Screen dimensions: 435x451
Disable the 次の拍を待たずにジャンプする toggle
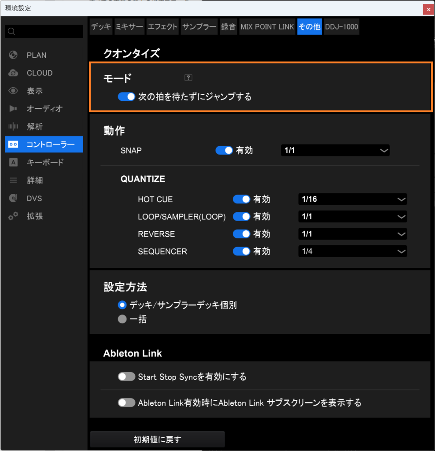pos(126,97)
